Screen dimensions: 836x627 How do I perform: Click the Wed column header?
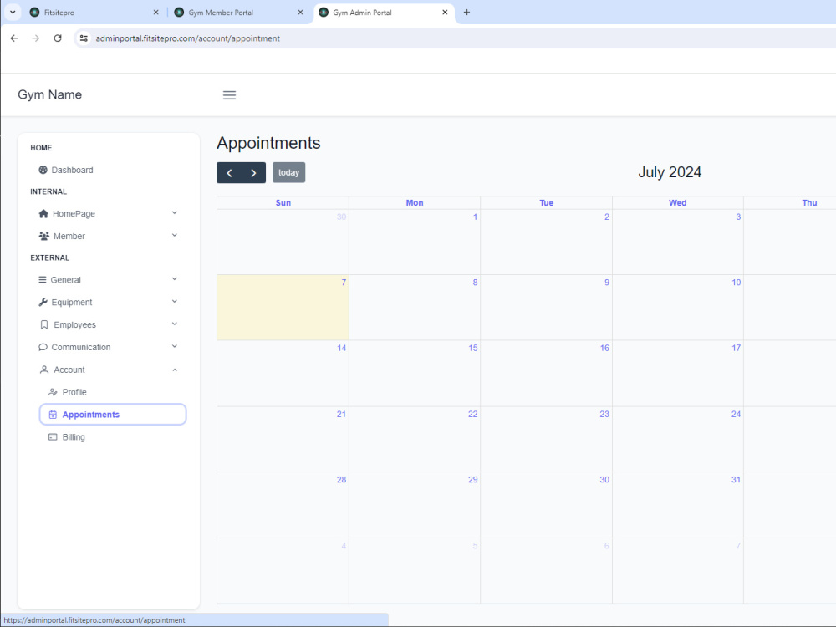(x=678, y=202)
